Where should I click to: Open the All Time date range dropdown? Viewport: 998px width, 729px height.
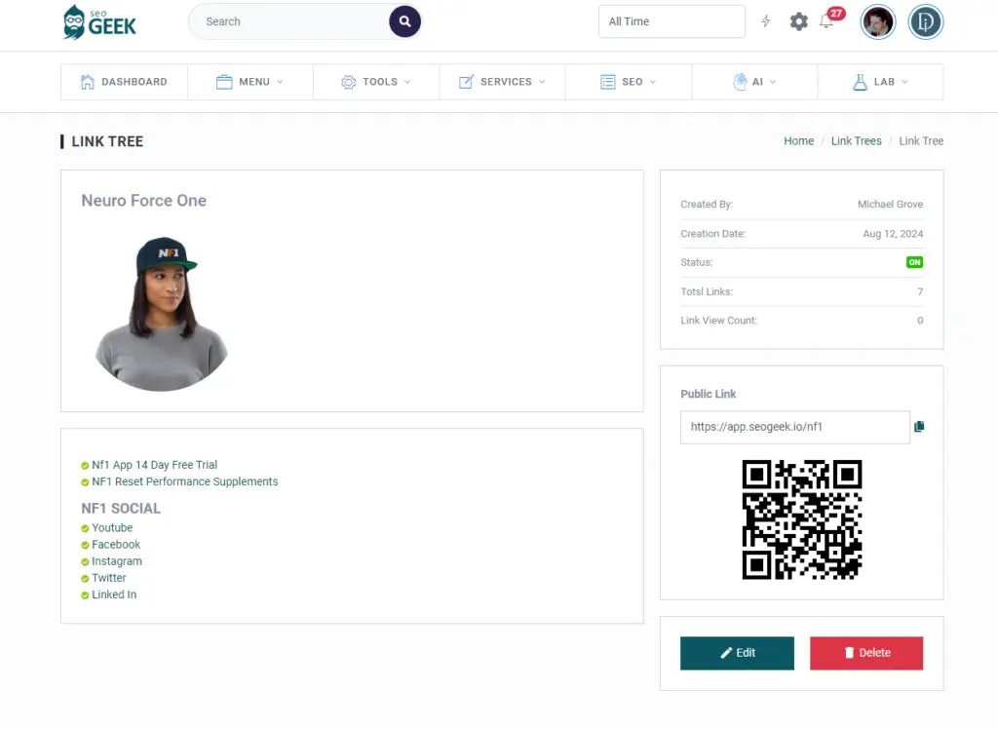672,21
